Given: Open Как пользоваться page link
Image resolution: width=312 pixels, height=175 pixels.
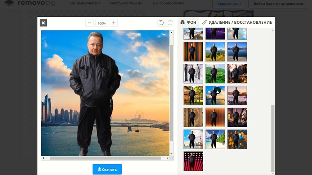Looking at the screenshot, I should point(85,3).
